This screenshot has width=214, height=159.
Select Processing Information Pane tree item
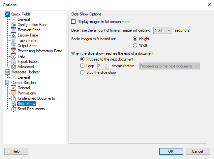[40, 51]
